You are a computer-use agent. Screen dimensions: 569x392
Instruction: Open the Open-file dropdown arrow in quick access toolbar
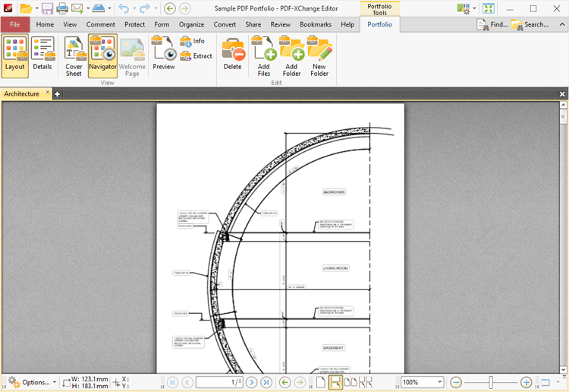coord(36,8)
